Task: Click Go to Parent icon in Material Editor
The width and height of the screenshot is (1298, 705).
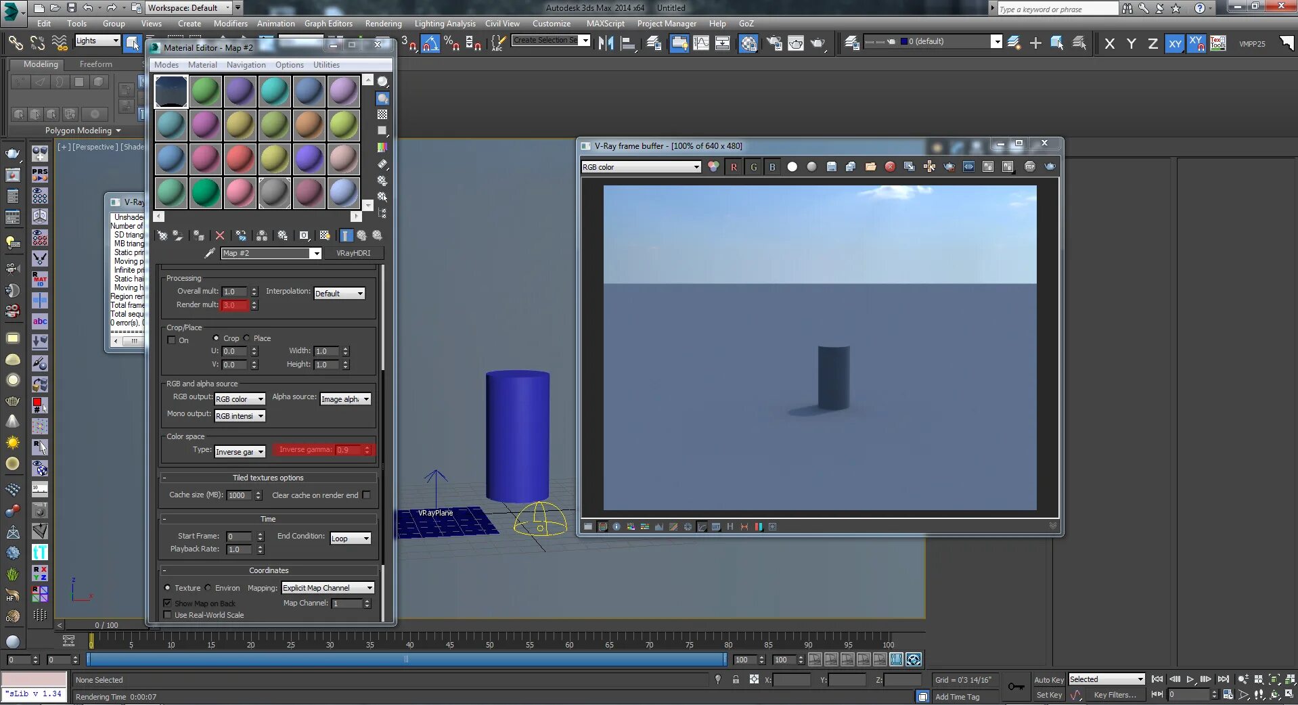Action: tap(362, 235)
